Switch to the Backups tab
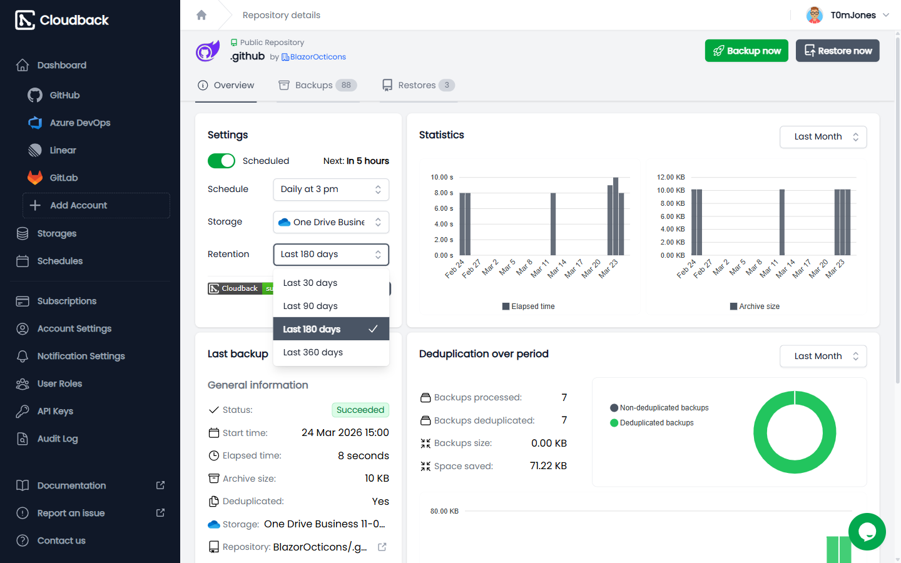This screenshot has width=901, height=563. click(x=318, y=85)
